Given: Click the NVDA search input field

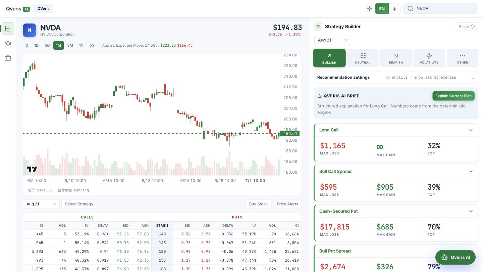Looking at the screenshot, I should (440, 9).
